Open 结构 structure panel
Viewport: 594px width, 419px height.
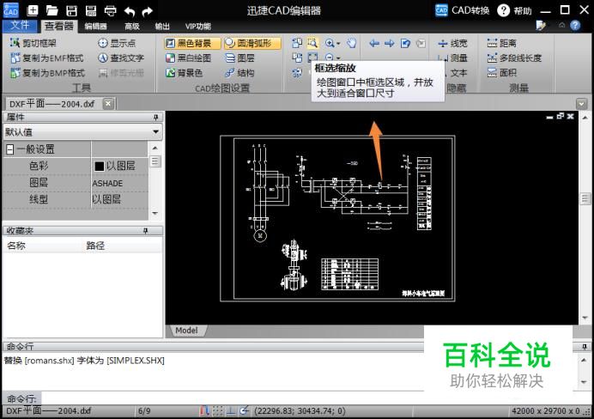pos(239,73)
